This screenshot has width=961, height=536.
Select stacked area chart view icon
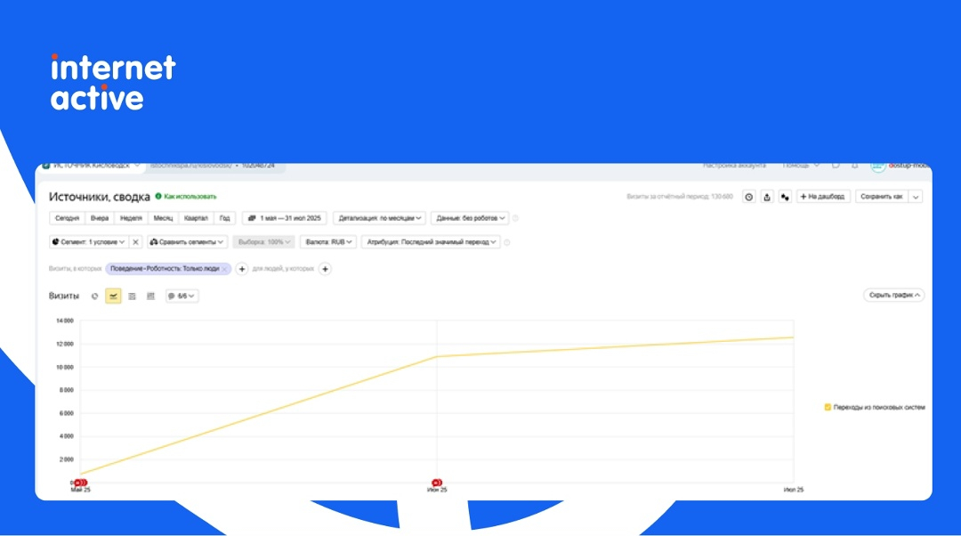tap(132, 296)
